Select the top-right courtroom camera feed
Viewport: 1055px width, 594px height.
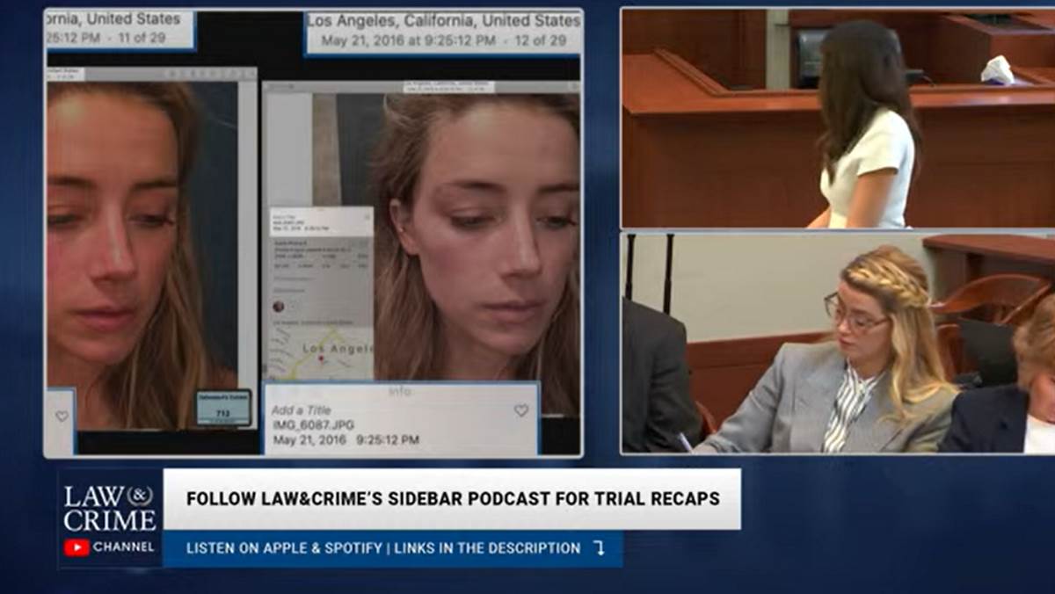click(x=837, y=119)
